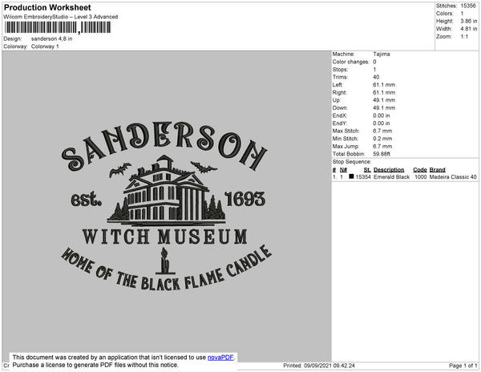Select the Width value 4.81 in
Screen dimensions: 481x372
[x=469, y=29]
